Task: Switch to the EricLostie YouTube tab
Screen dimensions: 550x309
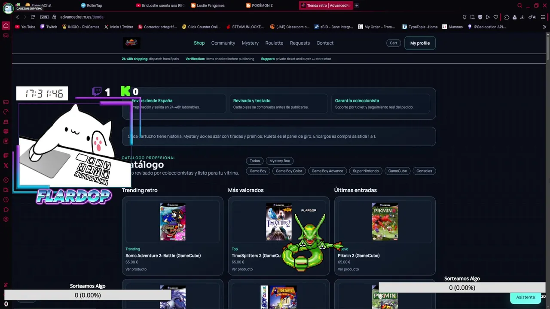Action: click(160, 6)
